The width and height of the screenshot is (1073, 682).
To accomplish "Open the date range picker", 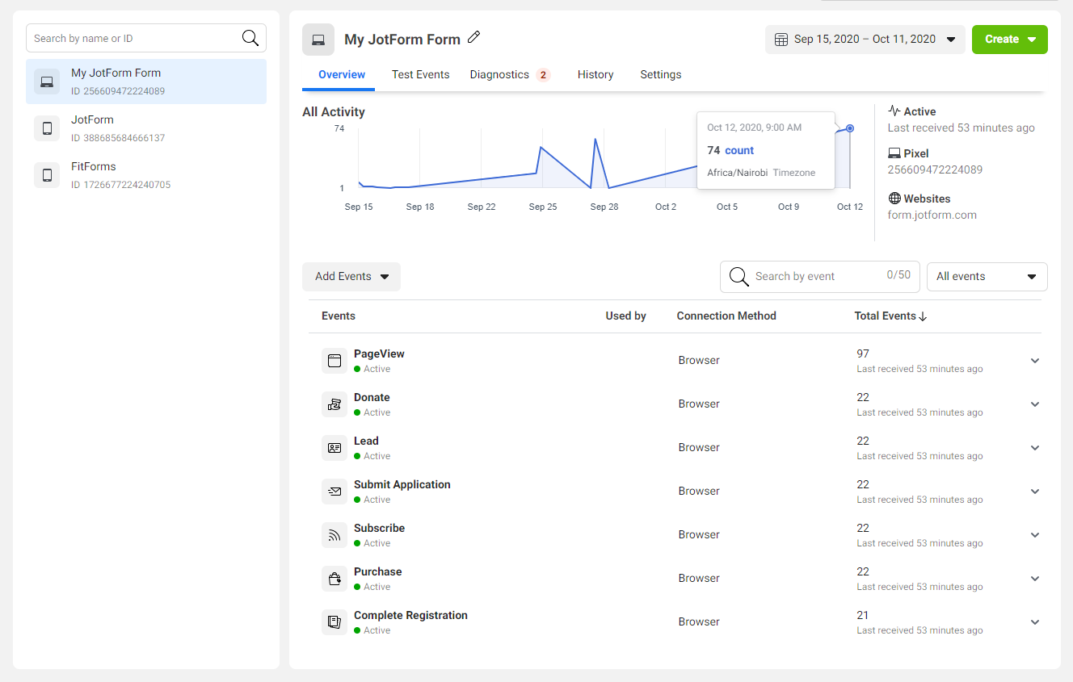I will [865, 40].
